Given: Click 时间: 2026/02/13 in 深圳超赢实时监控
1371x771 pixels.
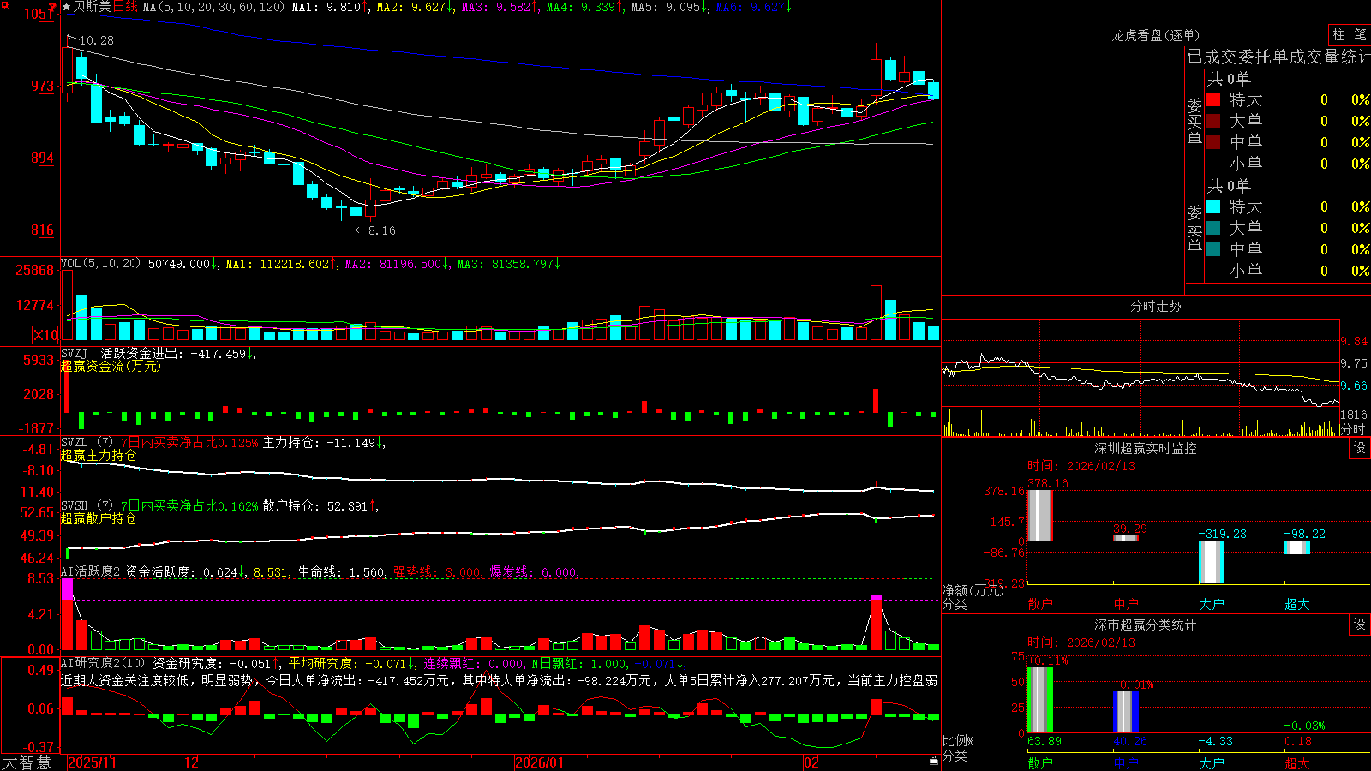Looking at the screenshot, I should (x=1081, y=466).
